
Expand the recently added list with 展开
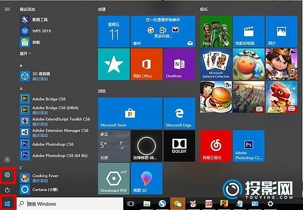[25, 53]
